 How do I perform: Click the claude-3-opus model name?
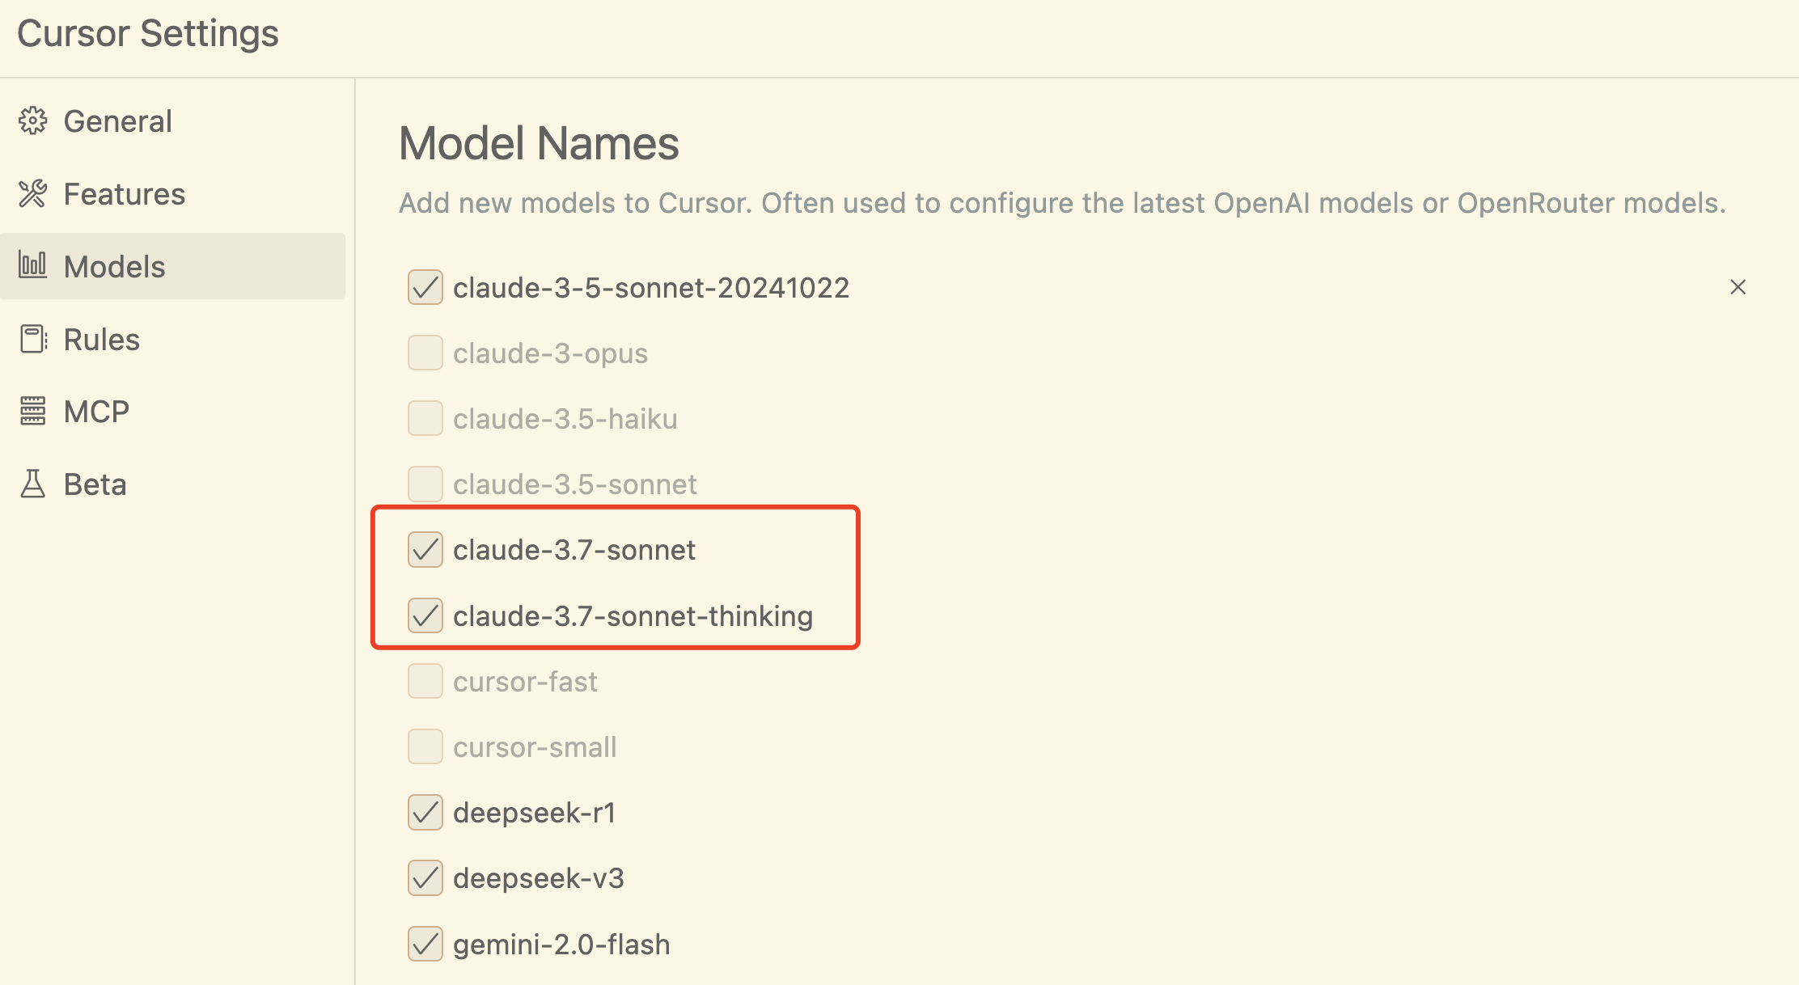550,353
